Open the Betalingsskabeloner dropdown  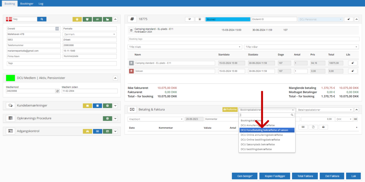click(x=325, y=110)
